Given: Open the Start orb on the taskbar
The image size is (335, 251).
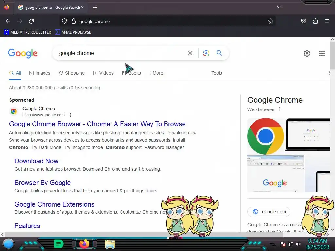Looking at the screenshot, I should click(x=8, y=244).
